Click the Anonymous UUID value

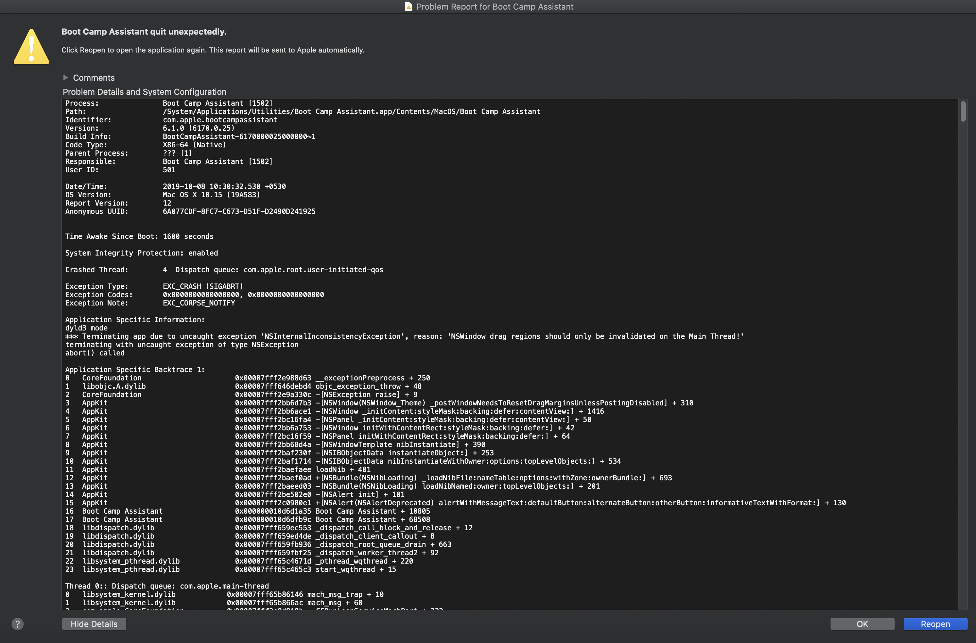coord(239,211)
